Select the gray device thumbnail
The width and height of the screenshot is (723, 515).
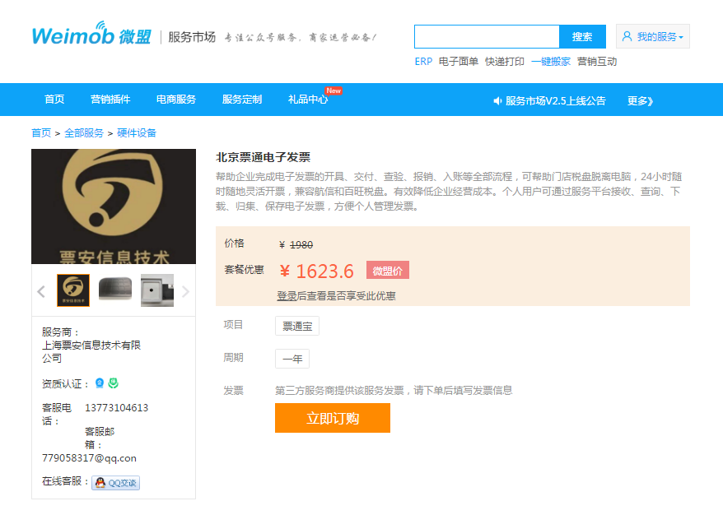coord(115,289)
